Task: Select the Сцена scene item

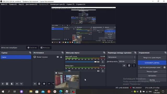Action: pos(16,57)
